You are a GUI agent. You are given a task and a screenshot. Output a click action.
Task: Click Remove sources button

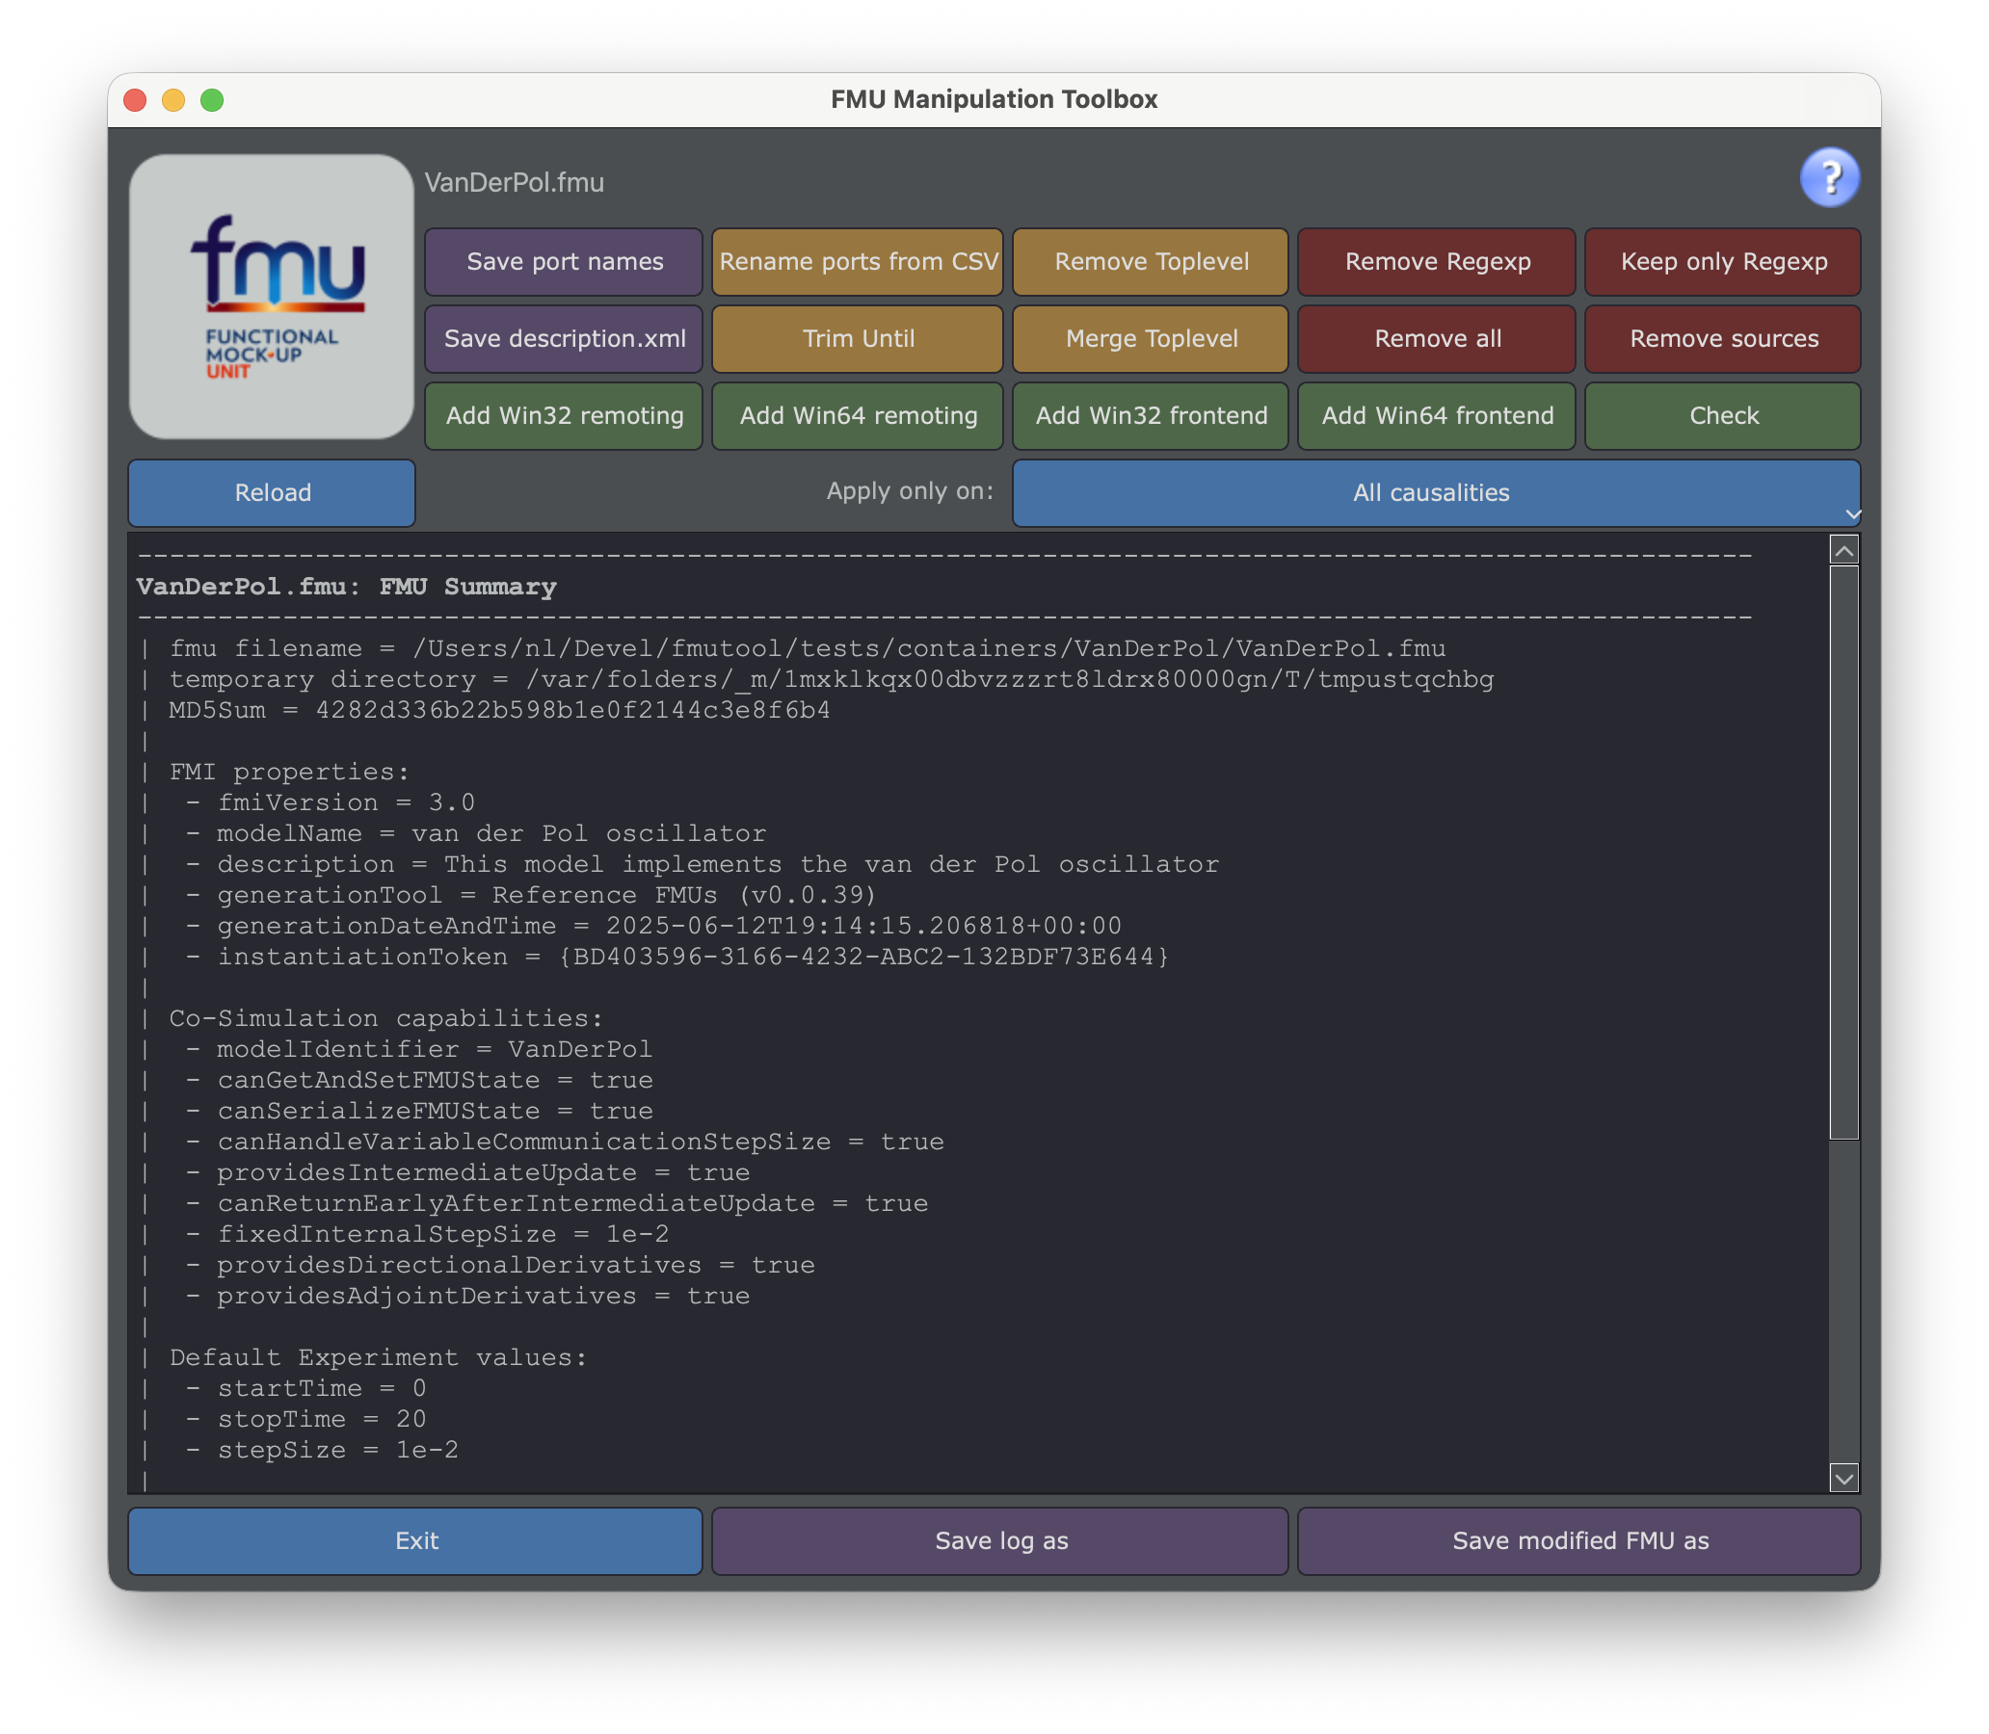coord(1723,339)
